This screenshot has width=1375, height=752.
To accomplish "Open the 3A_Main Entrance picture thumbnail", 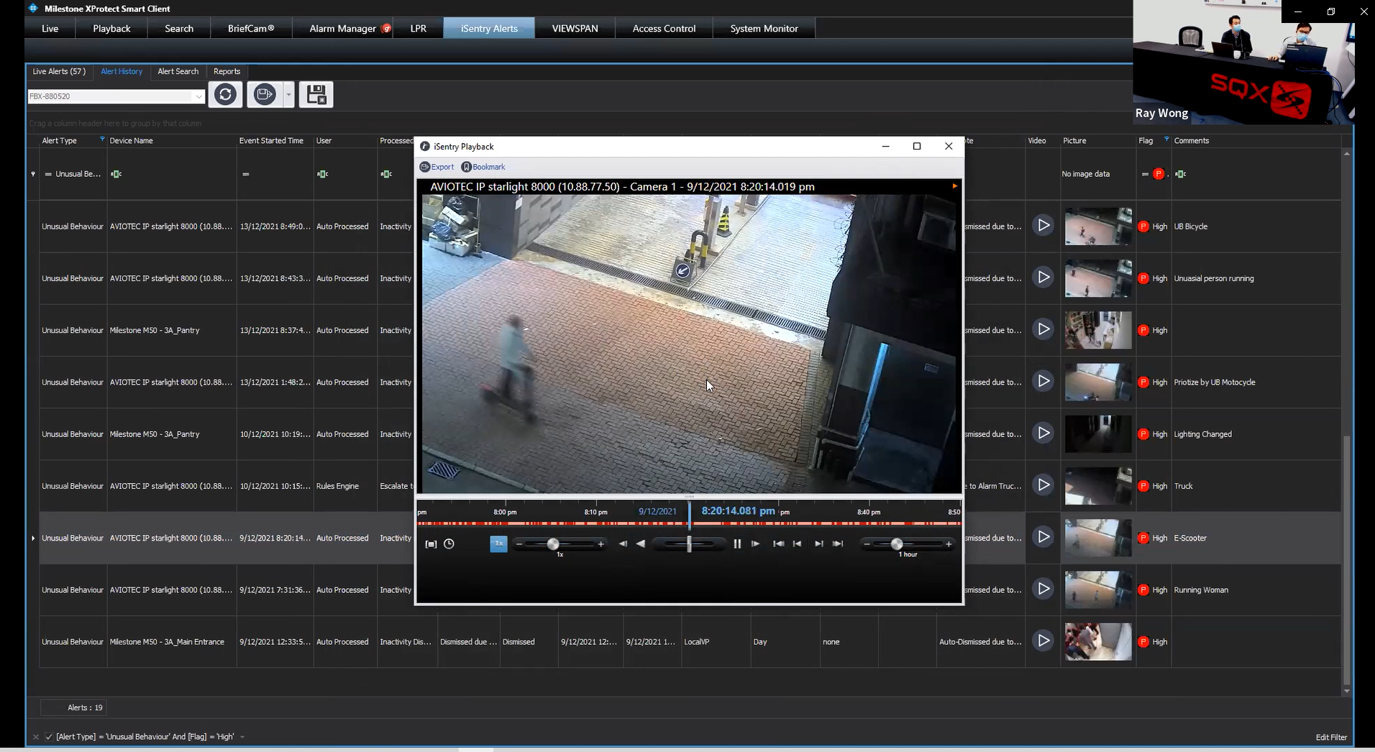I will (1097, 642).
